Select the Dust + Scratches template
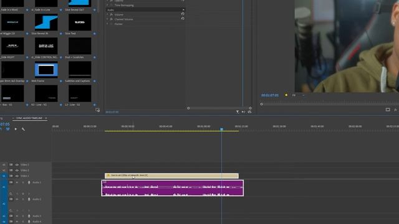 pyautogui.click(x=80, y=46)
